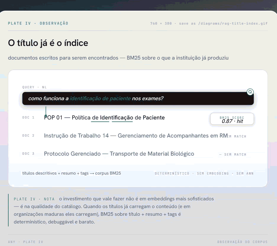
Task: Click the "QUERY · NL" label
Action: pyautogui.click(x=34, y=87)
